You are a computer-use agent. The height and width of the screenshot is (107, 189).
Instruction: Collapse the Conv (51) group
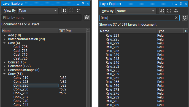click(4, 74)
